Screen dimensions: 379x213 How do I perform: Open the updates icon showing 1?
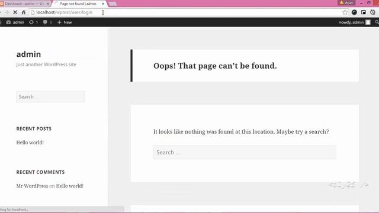(x=33, y=22)
